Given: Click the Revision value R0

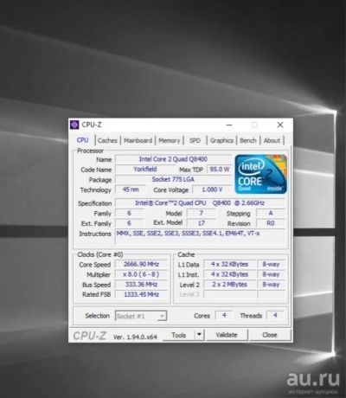Looking at the screenshot, I should click(x=271, y=223).
